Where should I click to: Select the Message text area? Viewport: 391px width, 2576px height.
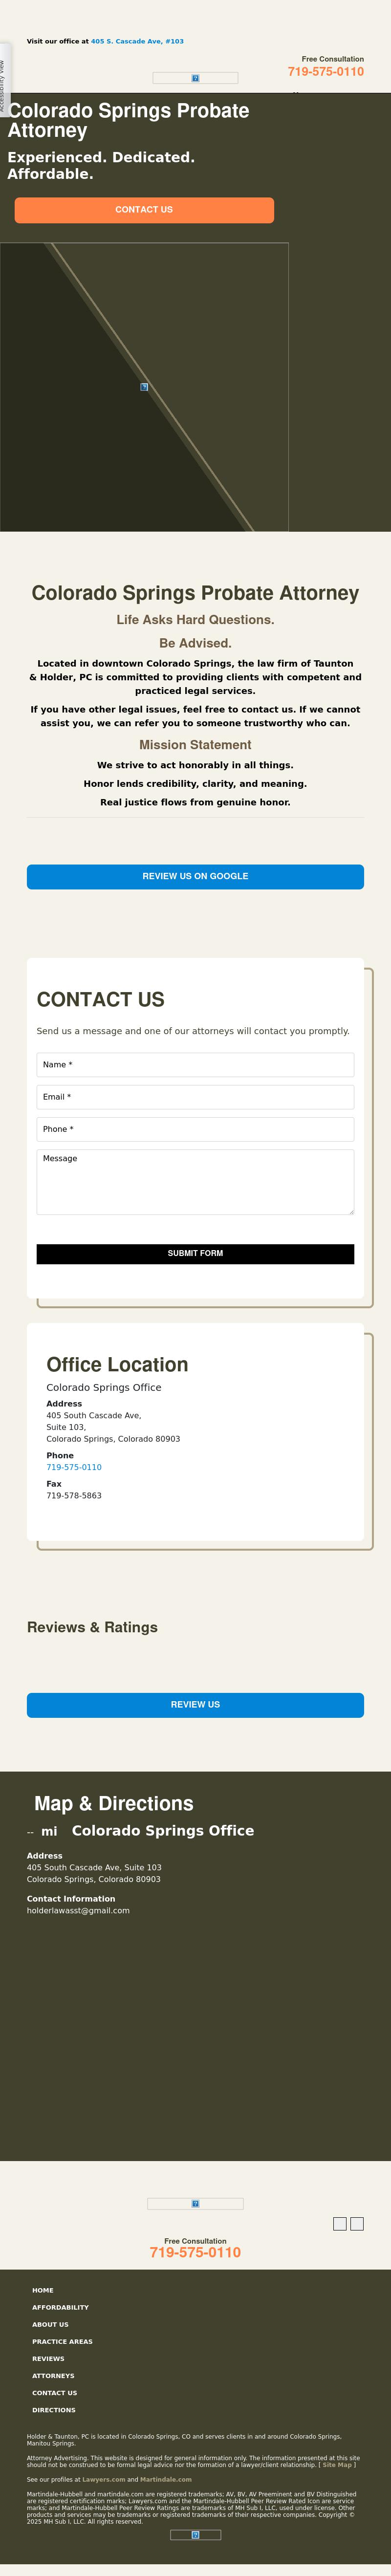pos(195,1181)
